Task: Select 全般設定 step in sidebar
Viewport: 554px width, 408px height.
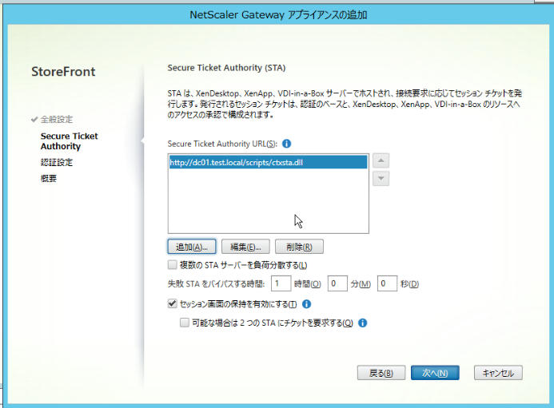Action: pyautogui.click(x=57, y=119)
